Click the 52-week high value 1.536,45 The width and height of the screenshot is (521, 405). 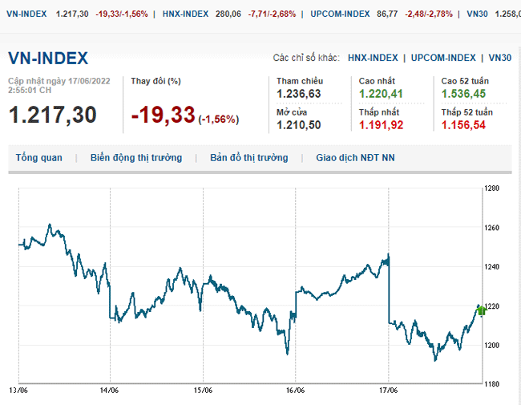click(462, 93)
